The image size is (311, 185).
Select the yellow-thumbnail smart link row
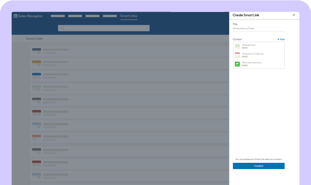49,63
